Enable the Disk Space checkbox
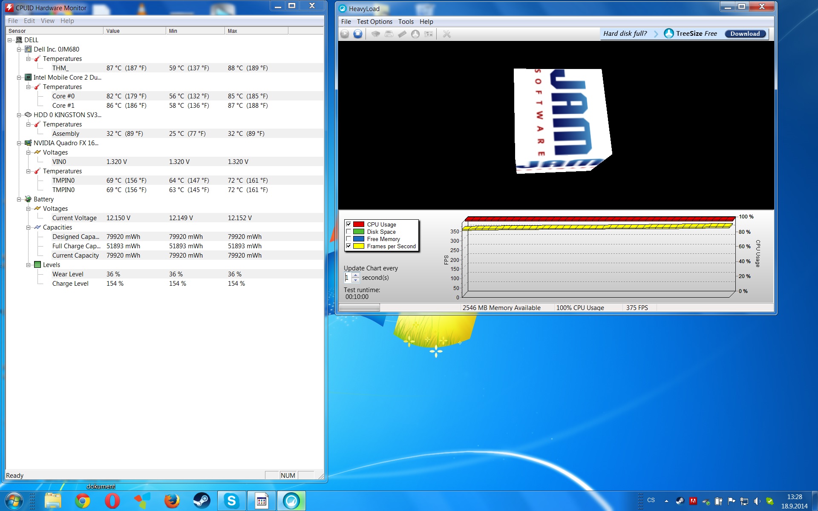 click(349, 232)
